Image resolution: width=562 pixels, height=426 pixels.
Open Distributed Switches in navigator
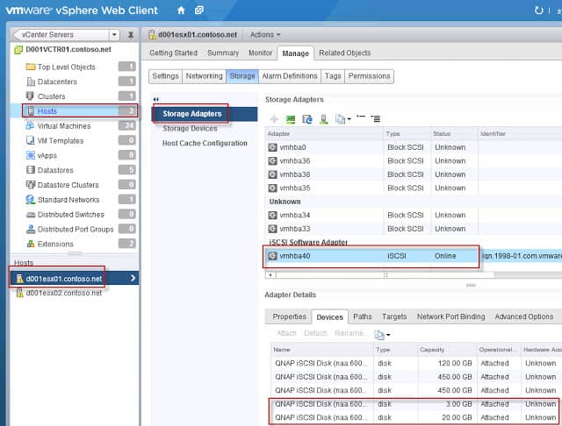click(x=70, y=214)
